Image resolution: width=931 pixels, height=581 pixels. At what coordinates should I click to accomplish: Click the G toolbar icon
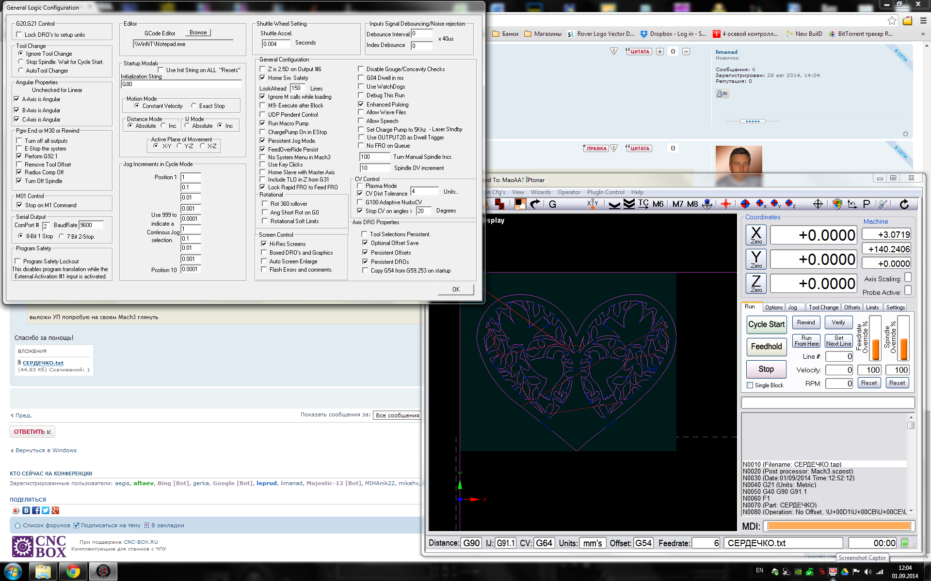coord(552,204)
